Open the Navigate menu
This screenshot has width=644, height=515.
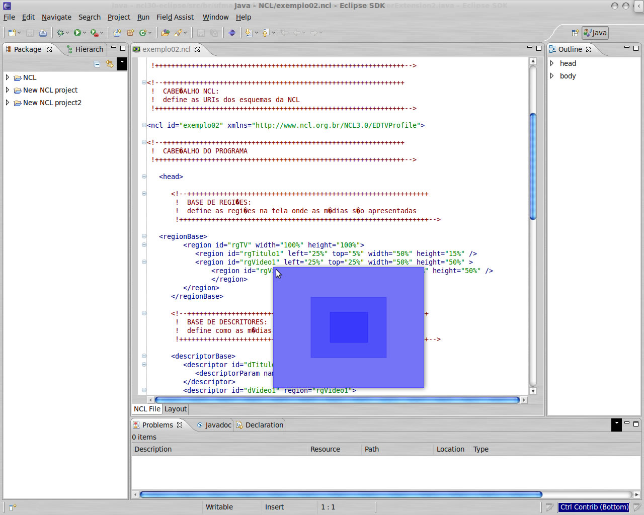(x=56, y=17)
